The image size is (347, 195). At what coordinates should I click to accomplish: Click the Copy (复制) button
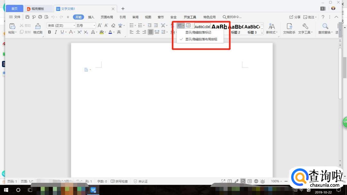pyautogui.click(x=25, y=32)
